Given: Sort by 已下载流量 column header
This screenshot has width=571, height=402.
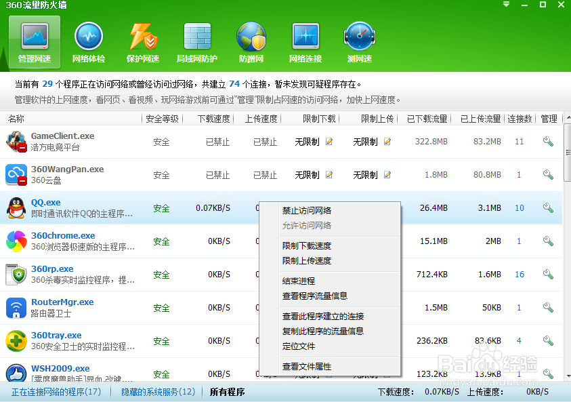Looking at the screenshot, I should (427, 119).
